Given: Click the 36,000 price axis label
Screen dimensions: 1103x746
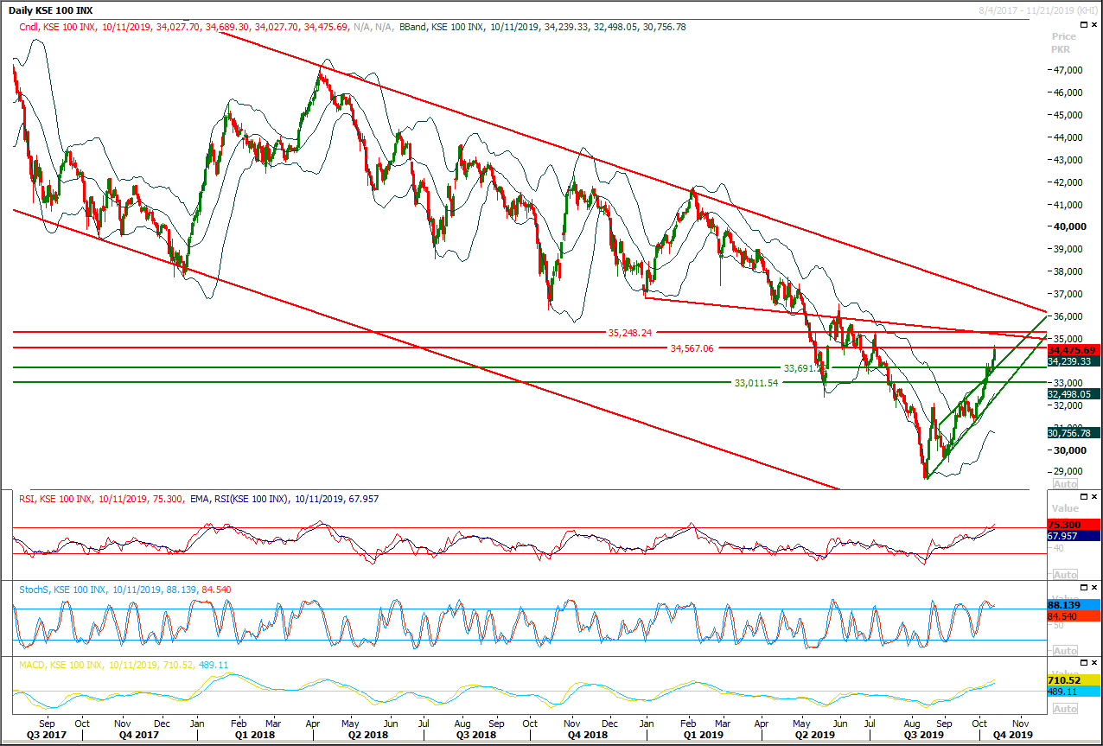Looking at the screenshot, I should click(x=1068, y=316).
